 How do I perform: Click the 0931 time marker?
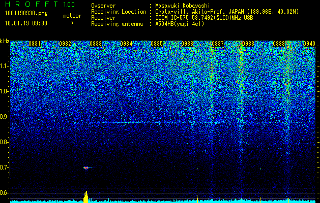pyautogui.click(x=35, y=44)
